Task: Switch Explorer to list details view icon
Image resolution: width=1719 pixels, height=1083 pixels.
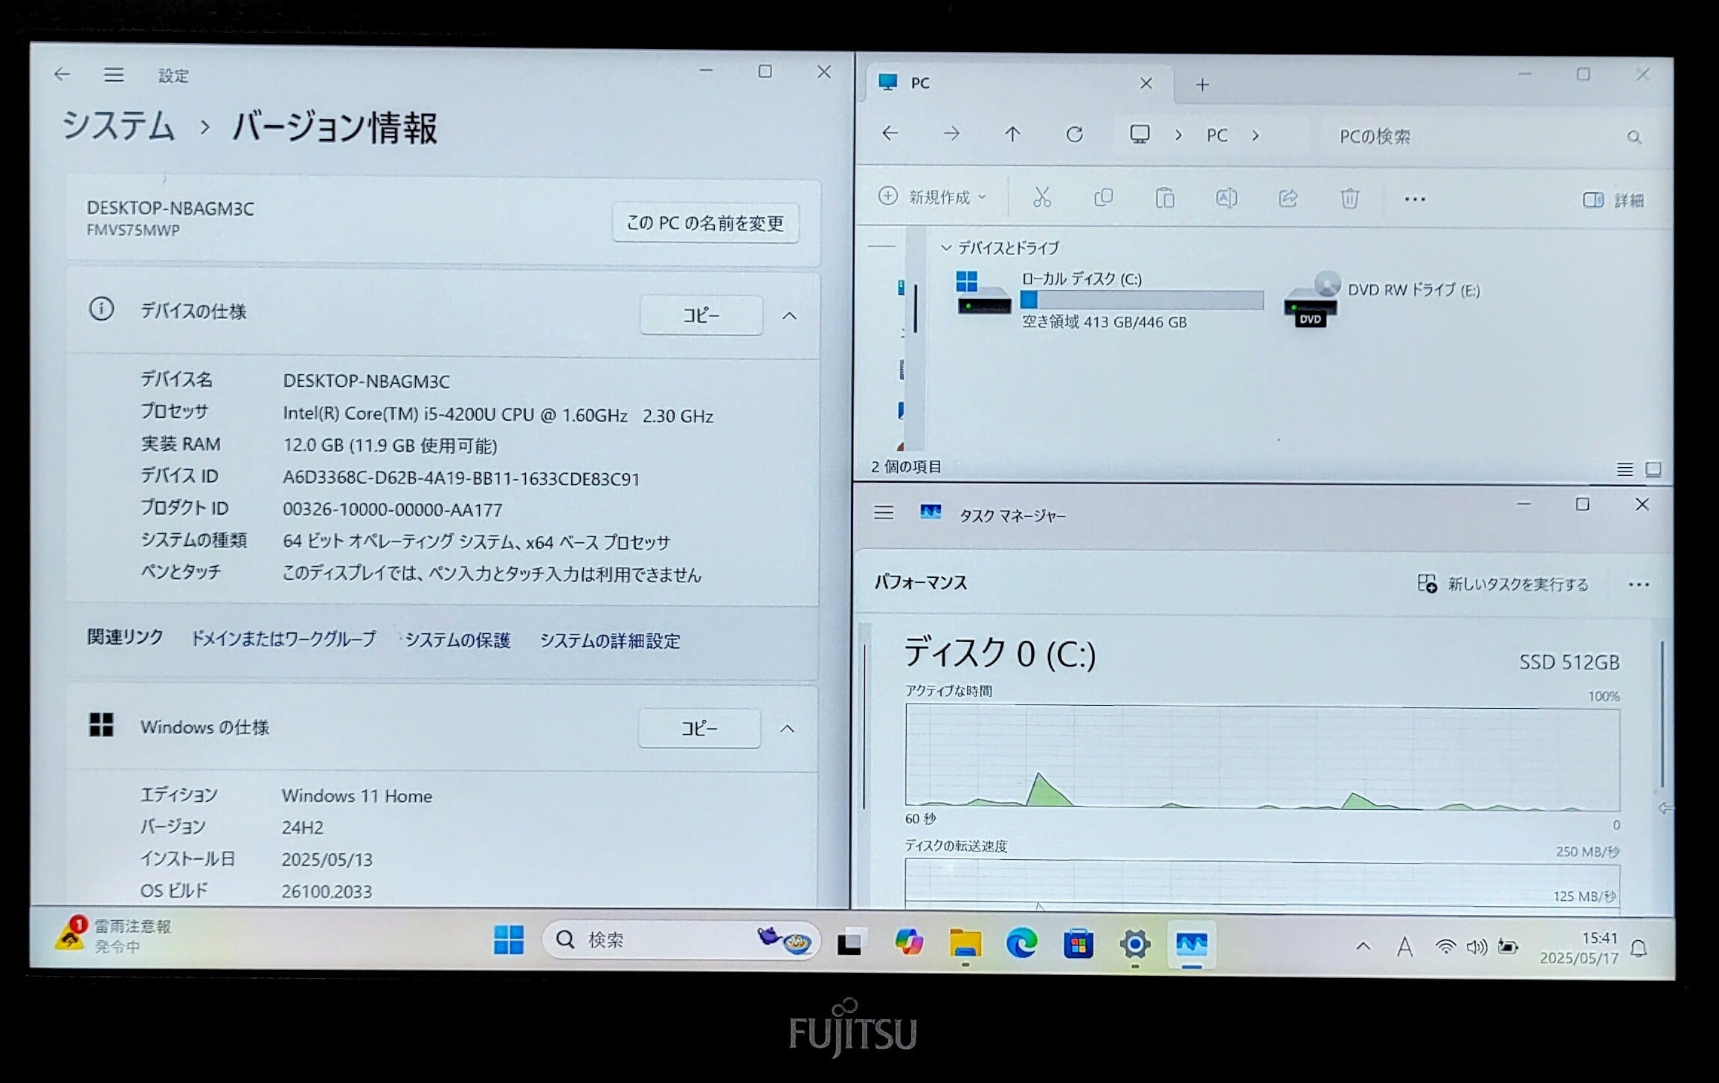Action: [x=1625, y=469]
